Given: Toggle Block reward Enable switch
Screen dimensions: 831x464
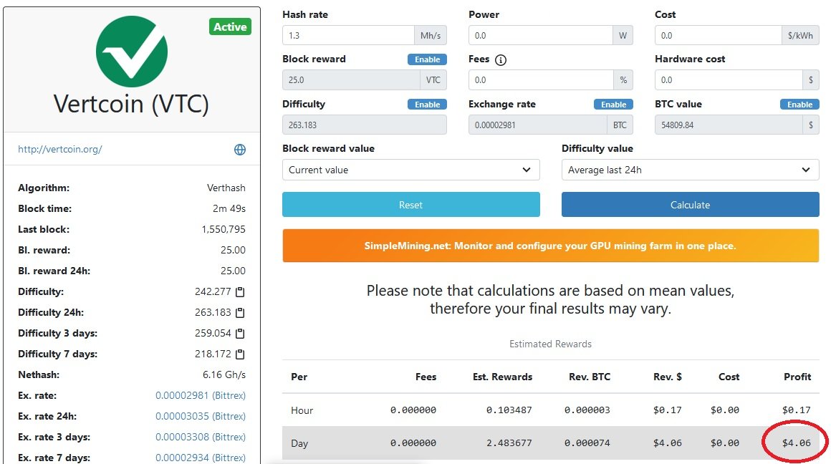Looking at the screenshot, I should (x=427, y=59).
